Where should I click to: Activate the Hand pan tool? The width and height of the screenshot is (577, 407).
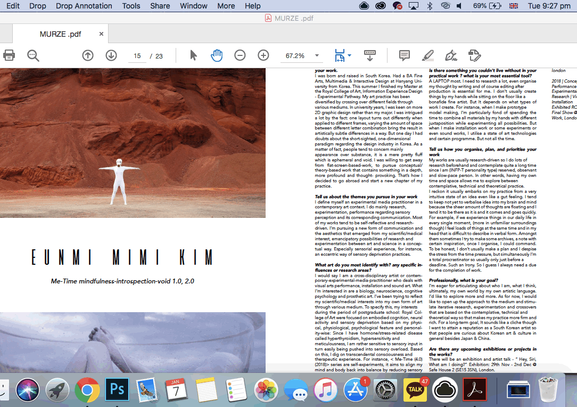(x=216, y=55)
